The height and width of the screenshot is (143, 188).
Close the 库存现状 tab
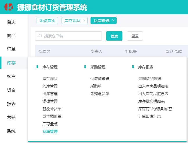pyautogui.click(x=84, y=21)
